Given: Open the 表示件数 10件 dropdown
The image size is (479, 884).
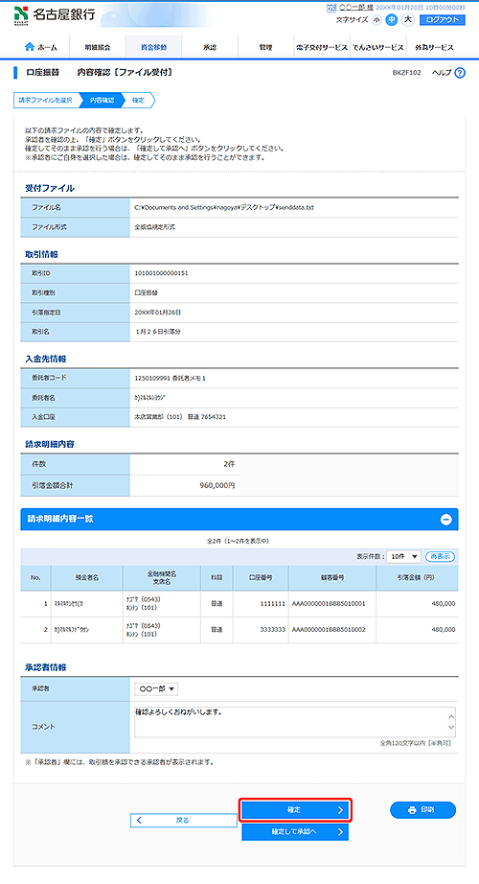Looking at the screenshot, I should (404, 556).
